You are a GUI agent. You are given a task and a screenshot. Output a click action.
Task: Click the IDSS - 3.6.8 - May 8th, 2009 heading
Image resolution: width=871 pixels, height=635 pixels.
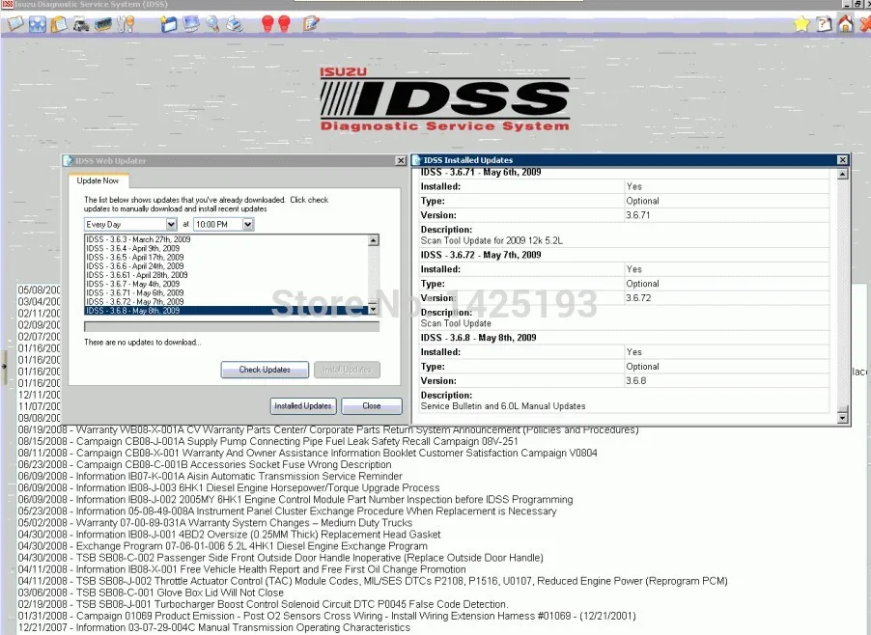pos(478,338)
